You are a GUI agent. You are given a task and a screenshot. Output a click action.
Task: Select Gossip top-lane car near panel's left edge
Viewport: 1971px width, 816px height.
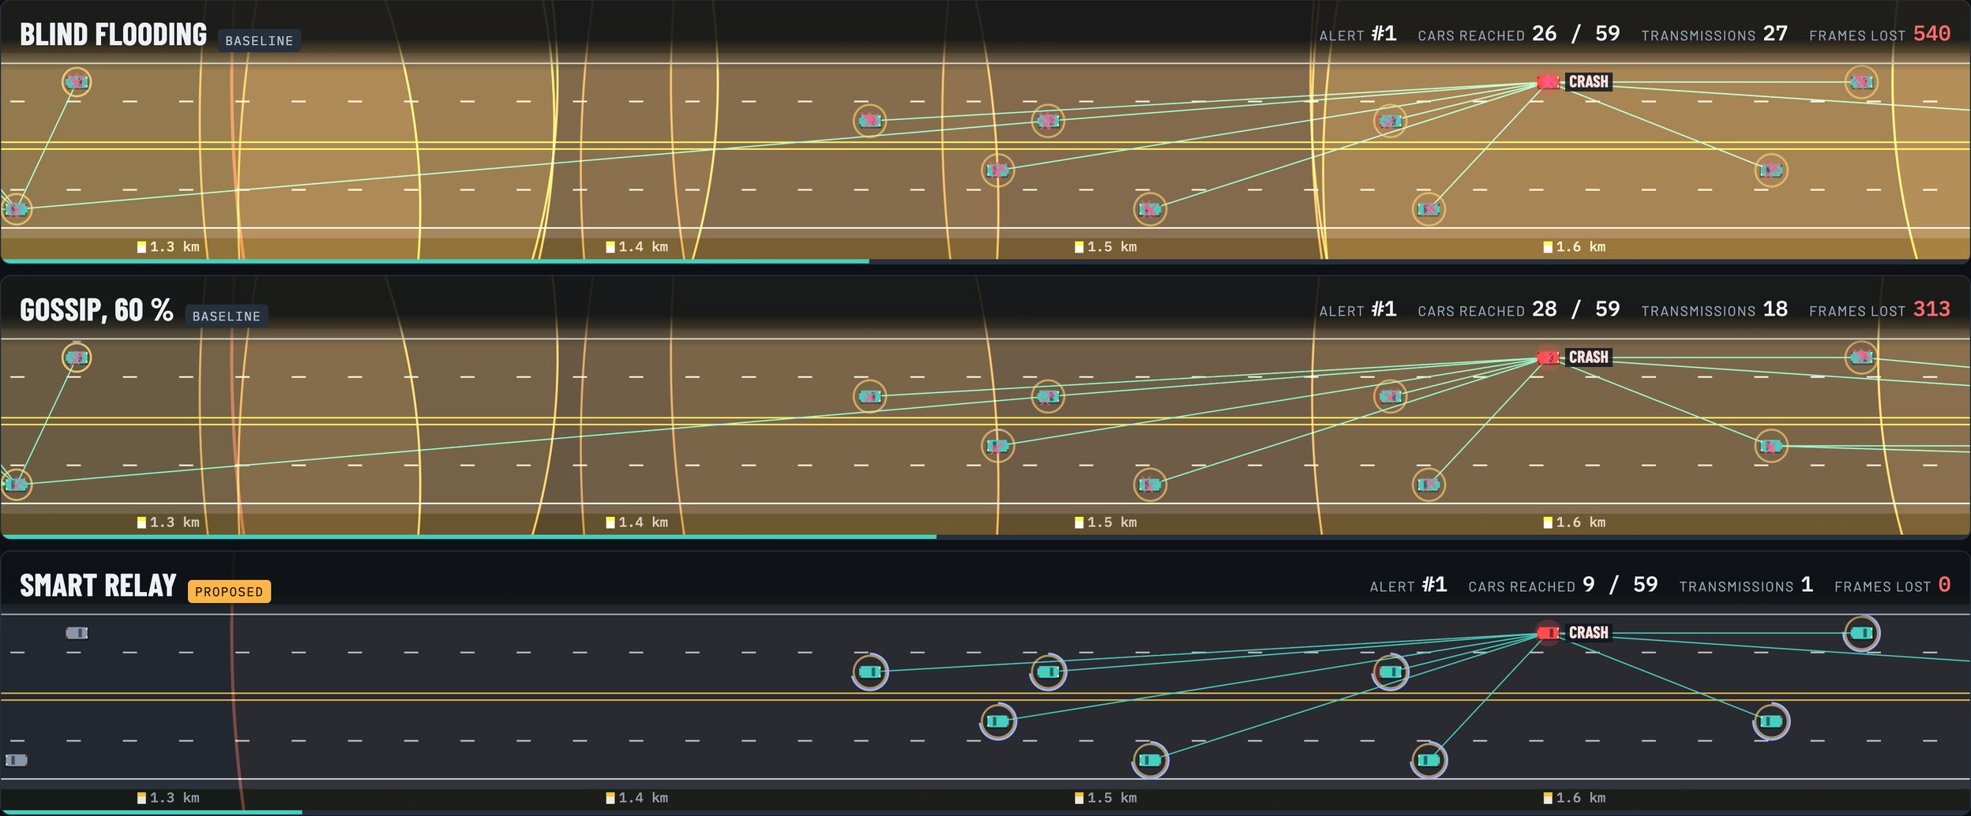(77, 357)
